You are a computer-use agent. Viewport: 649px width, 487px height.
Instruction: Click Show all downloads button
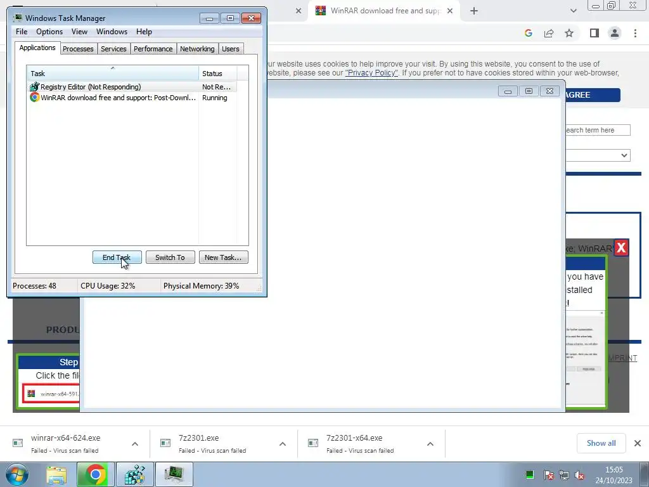point(601,443)
